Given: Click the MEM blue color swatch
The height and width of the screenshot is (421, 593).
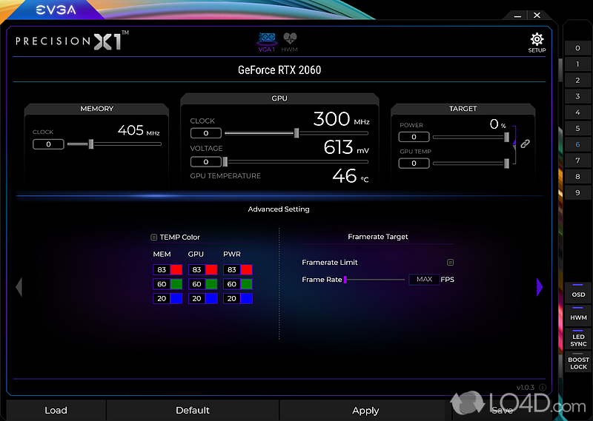Looking at the screenshot, I should [176, 298].
